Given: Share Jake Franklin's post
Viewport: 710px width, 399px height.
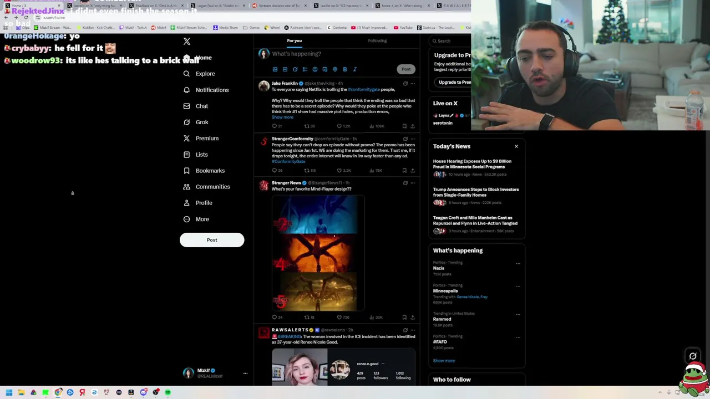Looking at the screenshot, I should 413,126.
